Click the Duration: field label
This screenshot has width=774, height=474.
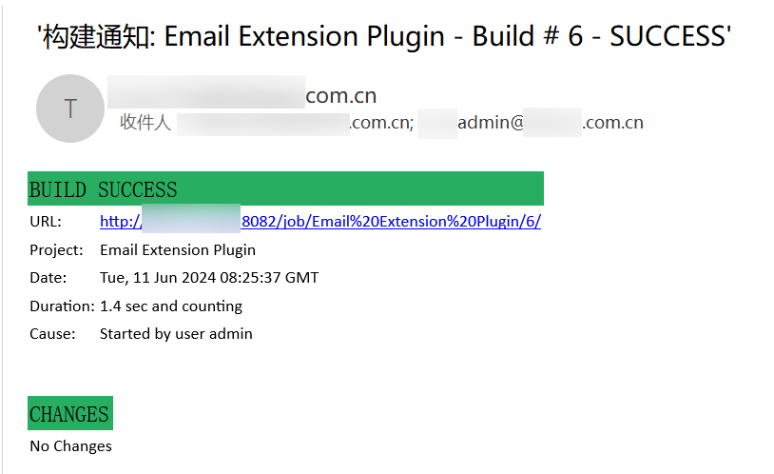[62, 306]
